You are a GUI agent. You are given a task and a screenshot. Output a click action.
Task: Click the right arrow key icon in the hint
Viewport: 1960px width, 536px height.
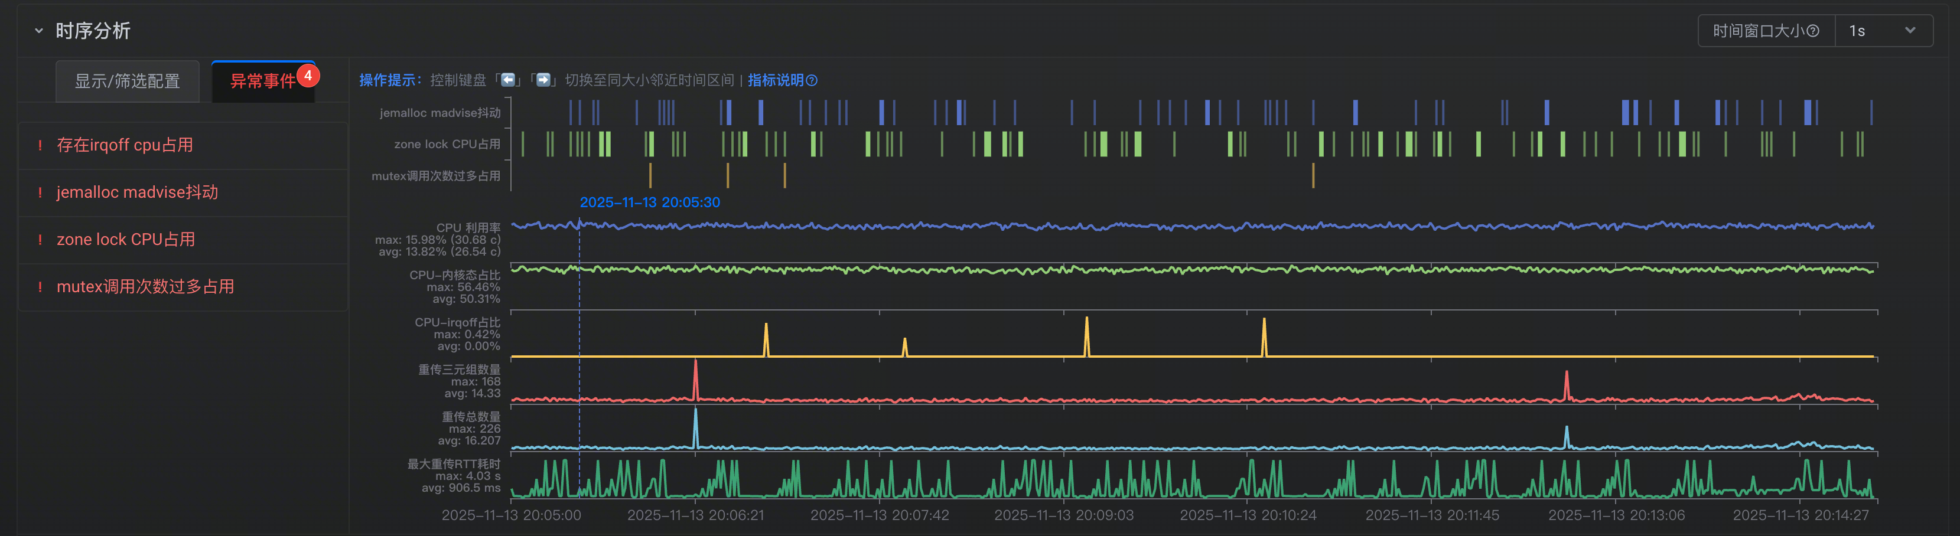click(x=543, y=80)
